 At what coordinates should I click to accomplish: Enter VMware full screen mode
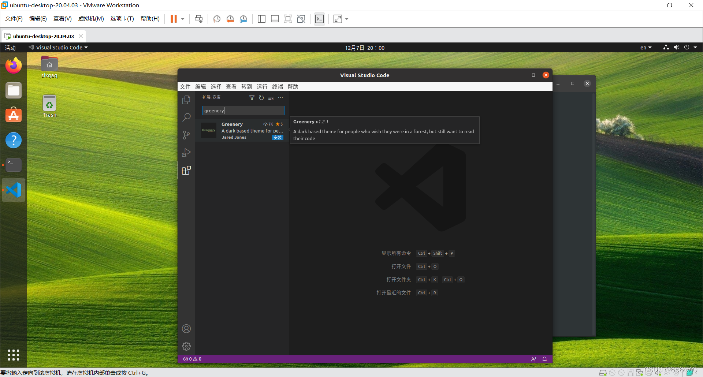coord(288,19)
